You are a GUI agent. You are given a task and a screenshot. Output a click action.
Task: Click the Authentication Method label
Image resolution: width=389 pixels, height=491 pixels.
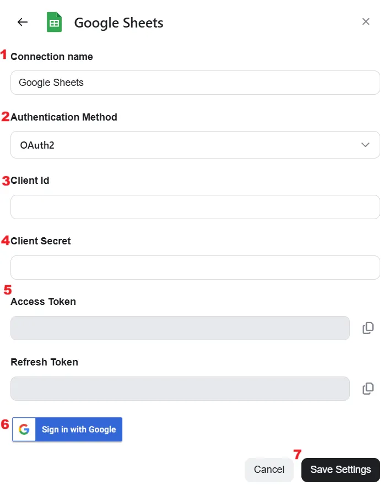(x=64, y=117)
